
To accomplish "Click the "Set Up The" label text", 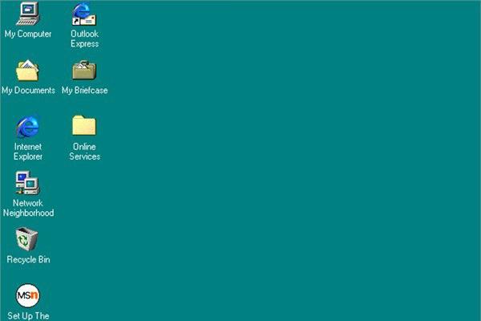I will tap(28, 316).
